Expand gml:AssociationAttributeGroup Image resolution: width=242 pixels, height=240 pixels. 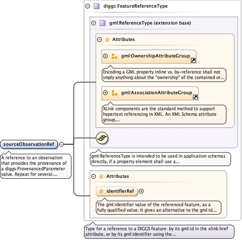(x=105, y=93)
